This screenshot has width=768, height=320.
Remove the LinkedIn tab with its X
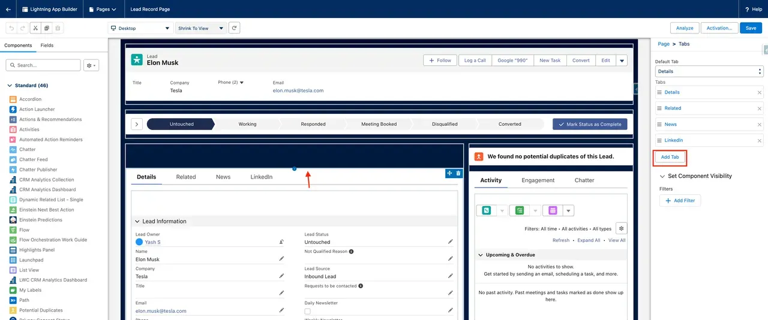point(760,140)
